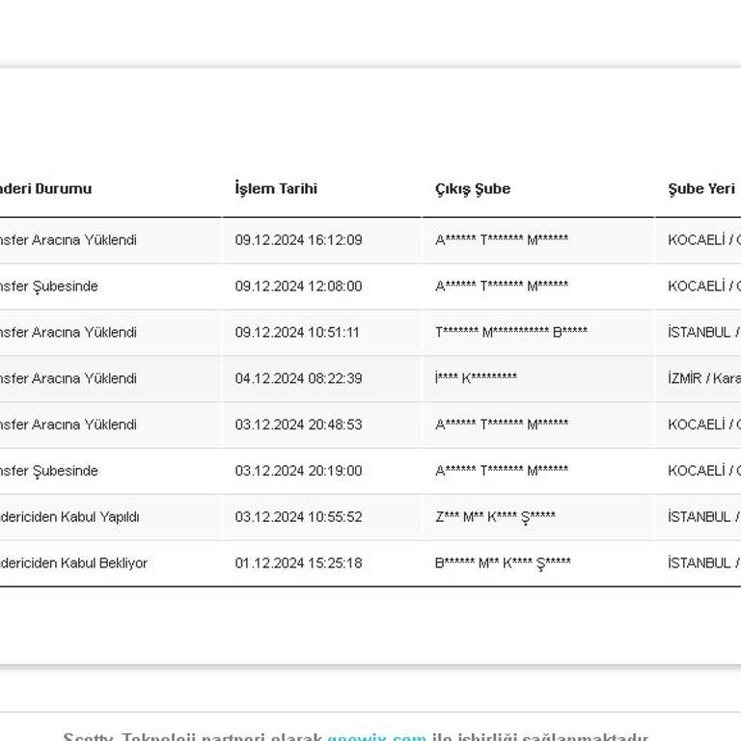Select the date 03.12.2024 20:19:00
Image resolution: width=741 pixels, height=741 pixels.
[299, 471]
